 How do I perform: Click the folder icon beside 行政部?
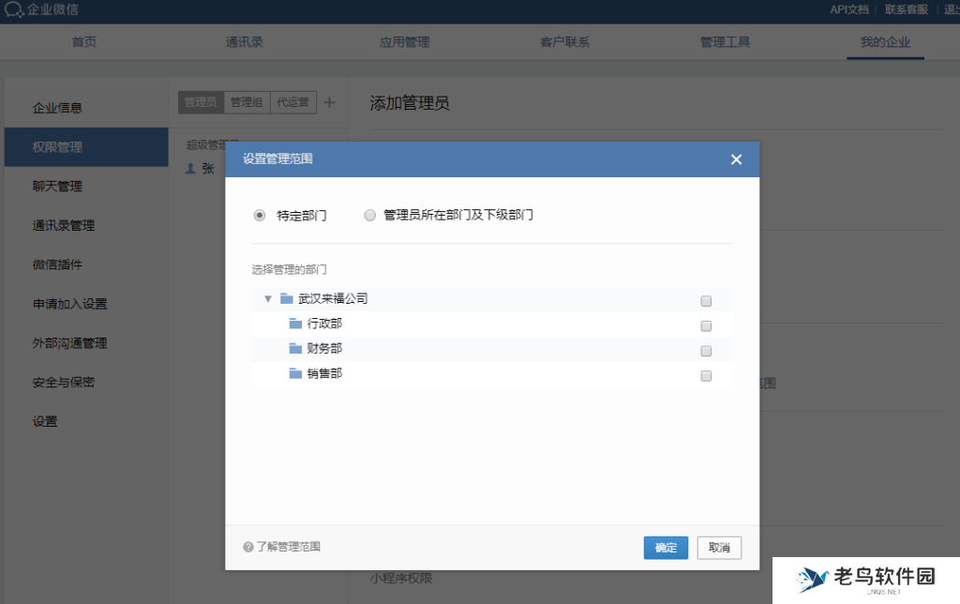click(x=295, y=325)
